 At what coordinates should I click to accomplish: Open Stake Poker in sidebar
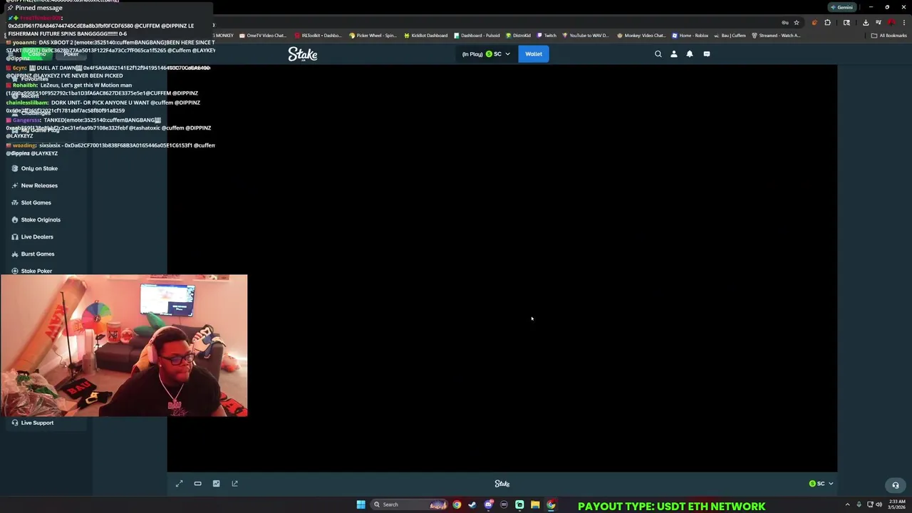36,271
